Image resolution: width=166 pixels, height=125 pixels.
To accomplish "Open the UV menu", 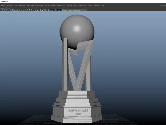I will pyautogui.click(x=64, y=5).
